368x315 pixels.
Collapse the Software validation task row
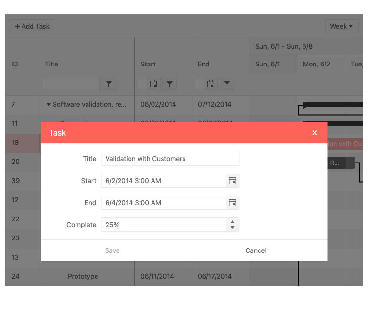[x=49, y=104]
